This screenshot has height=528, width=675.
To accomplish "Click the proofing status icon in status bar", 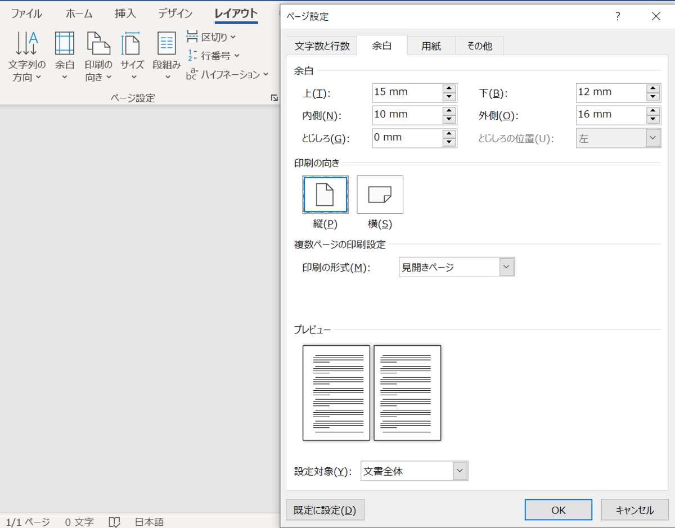I will (x=115, y=522).
